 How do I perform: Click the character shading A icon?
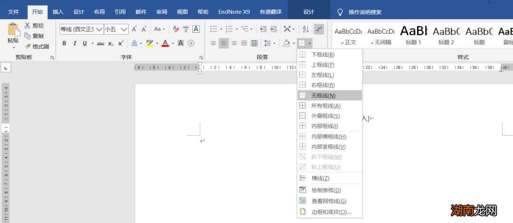[180, 43]
